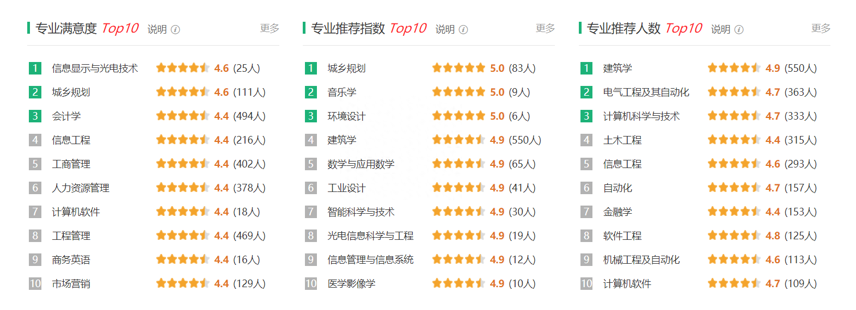Image resolution: width=856 pixels, height=310 pixels.
Task: Click rank 1 badge beside 建筑学
Action: pos(586,68)
